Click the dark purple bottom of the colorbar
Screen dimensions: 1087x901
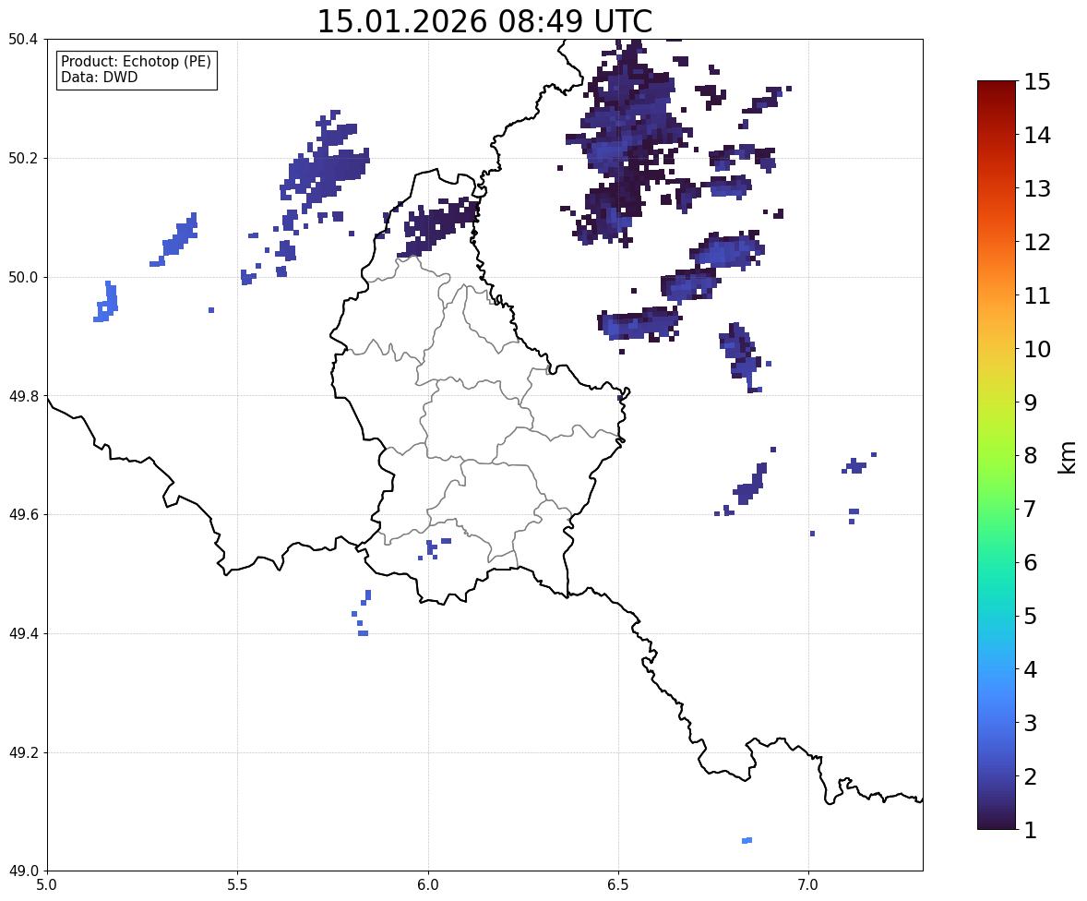click(997, 819)
